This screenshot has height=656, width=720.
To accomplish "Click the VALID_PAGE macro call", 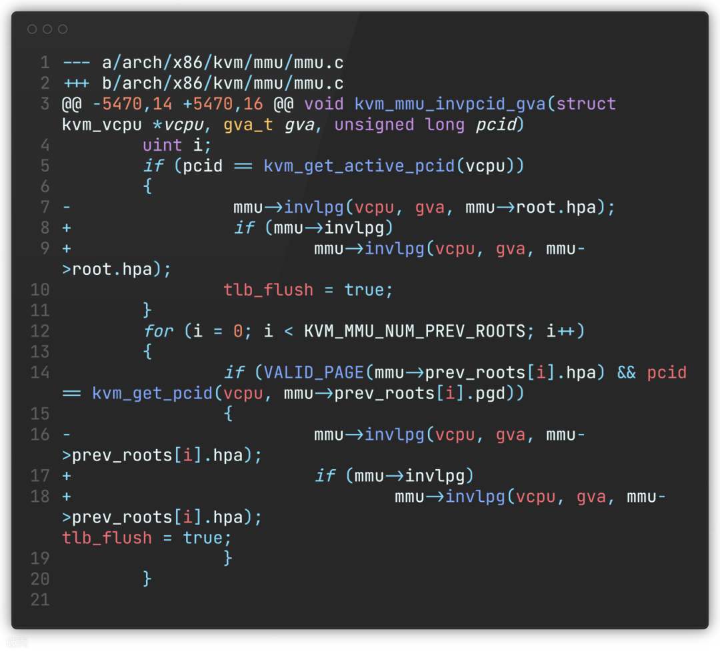I will [x=313, y=373].
